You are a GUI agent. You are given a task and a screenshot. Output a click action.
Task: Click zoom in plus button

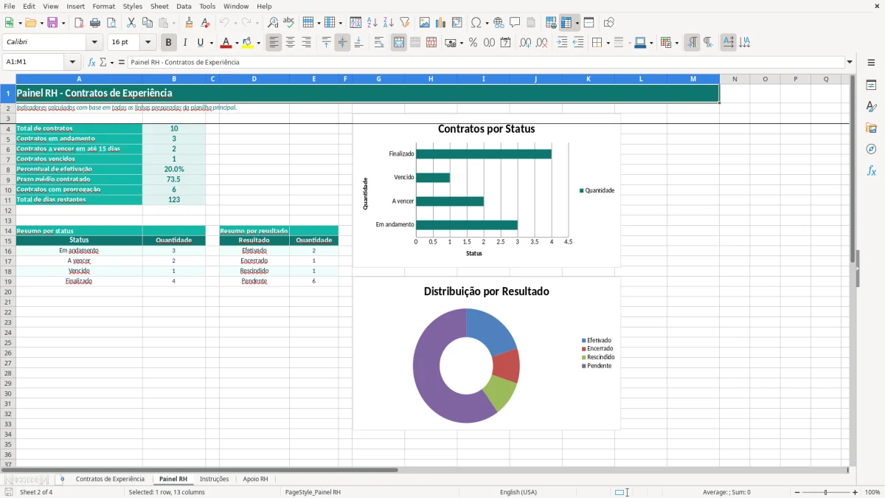coord(855,492)
